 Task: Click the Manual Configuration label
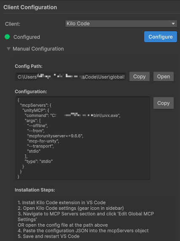click(x=38, y=49)
